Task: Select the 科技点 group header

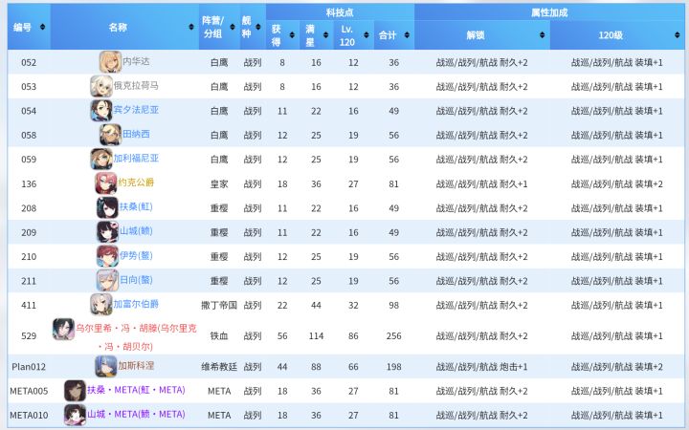Action: [x=340, y=12]
